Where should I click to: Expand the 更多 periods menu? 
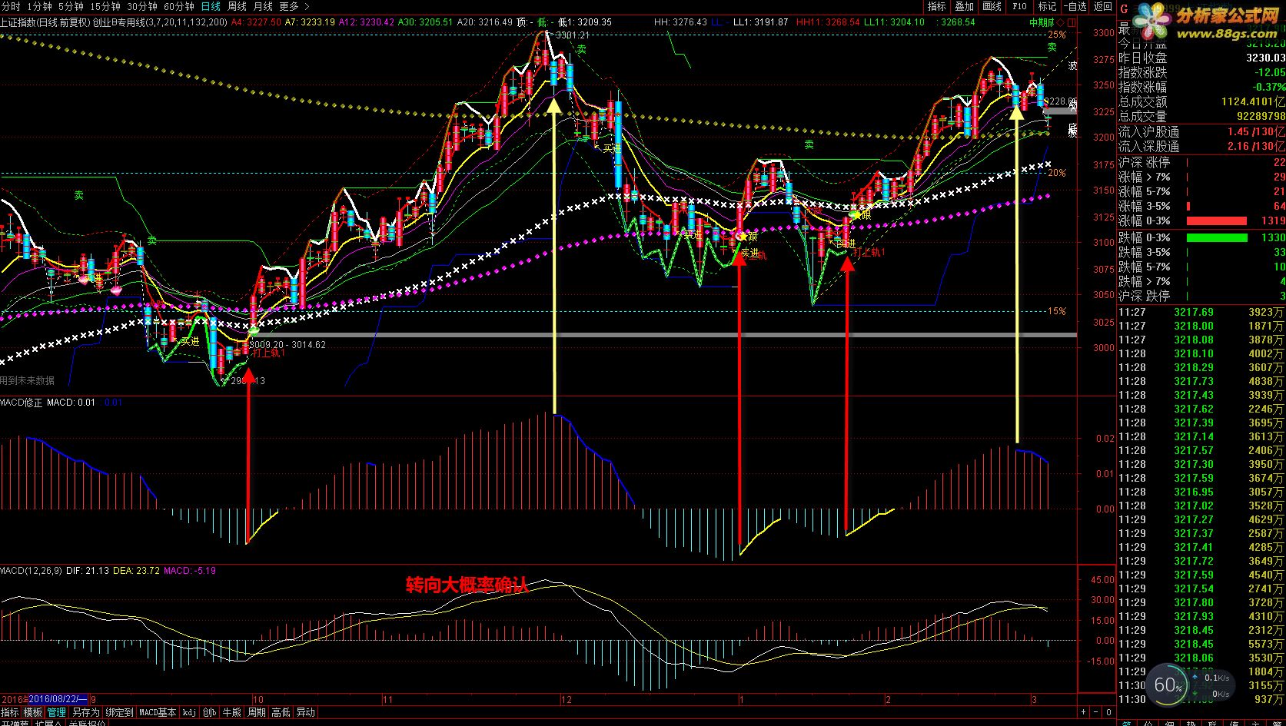(x=294, y=6)
